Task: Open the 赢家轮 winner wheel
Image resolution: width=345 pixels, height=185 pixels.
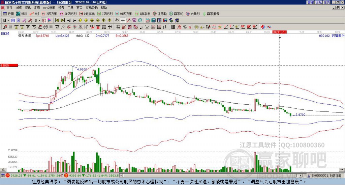Action: tap(176, 14)
